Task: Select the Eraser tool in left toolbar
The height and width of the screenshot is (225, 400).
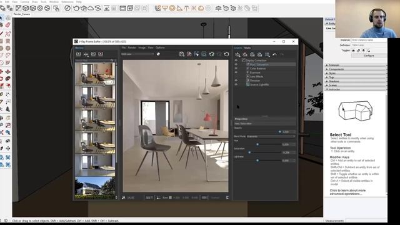Action: tap(8, 25)
